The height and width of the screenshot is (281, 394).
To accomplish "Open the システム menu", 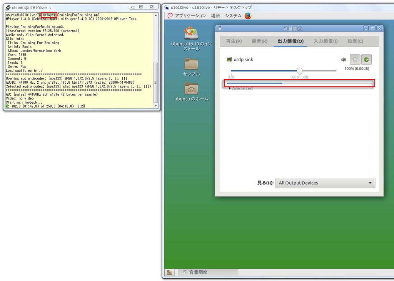I will [233, 16].
